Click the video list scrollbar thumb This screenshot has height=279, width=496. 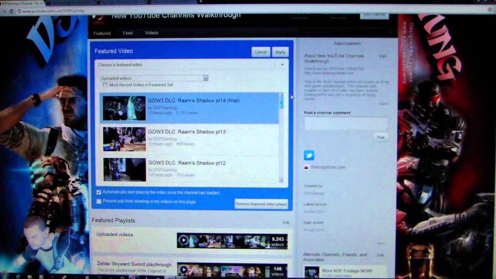point(281,103)
